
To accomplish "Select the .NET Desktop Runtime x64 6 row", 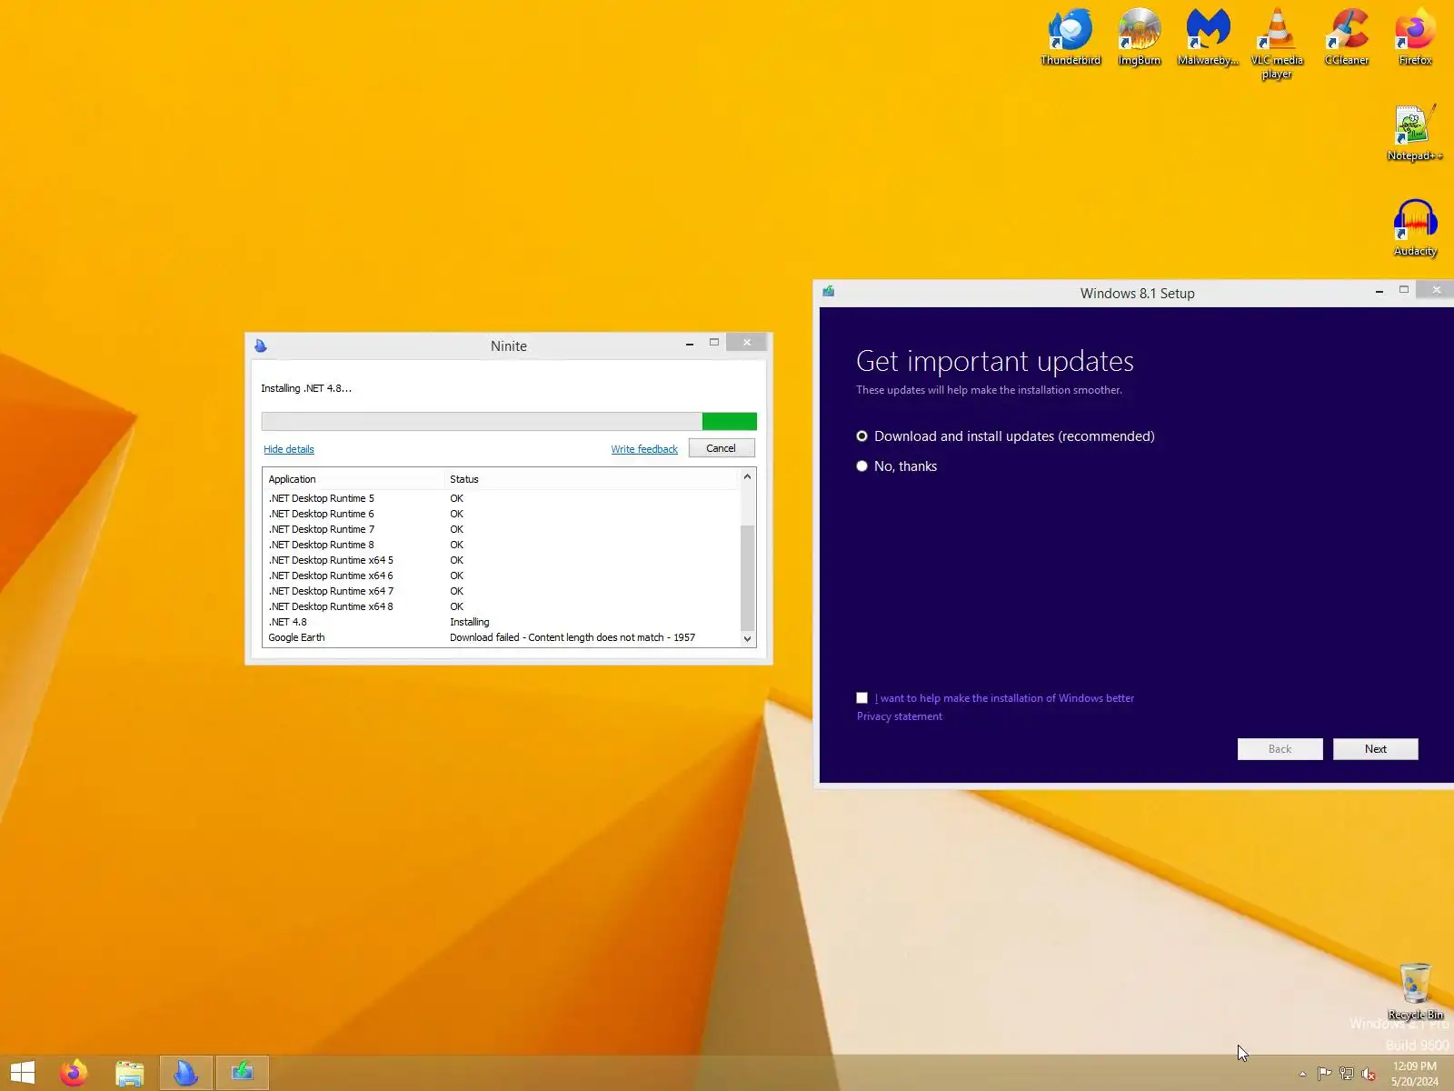I will pos(501,576).
